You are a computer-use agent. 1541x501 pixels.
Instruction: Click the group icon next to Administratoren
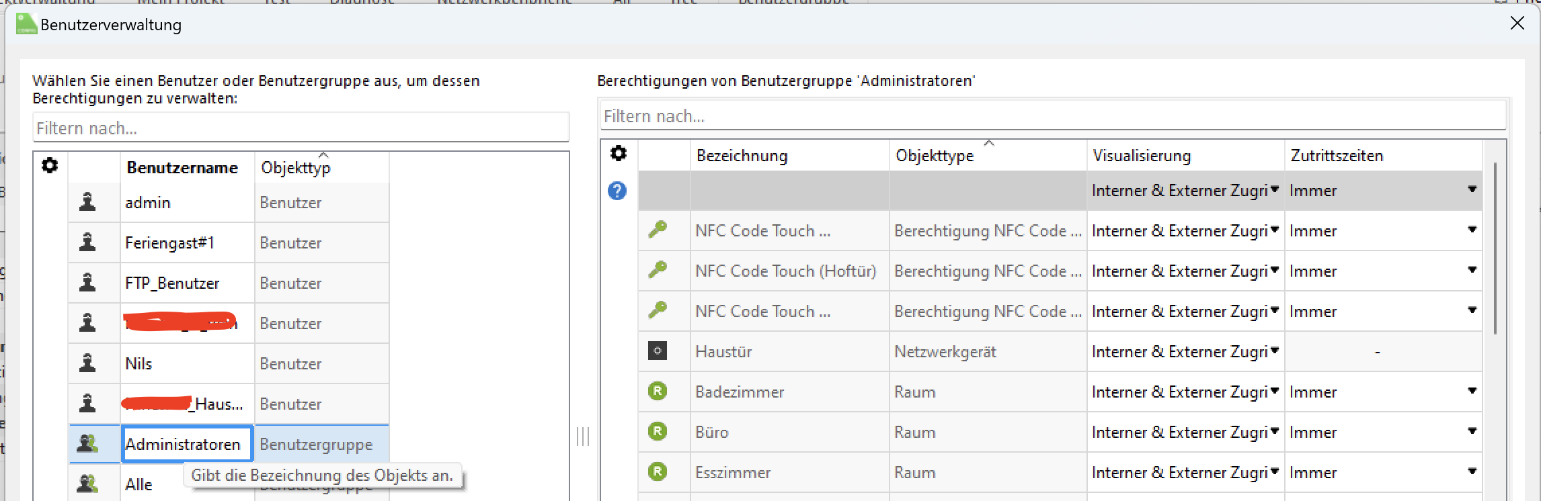pyautogui.click(x=87, y=444)
